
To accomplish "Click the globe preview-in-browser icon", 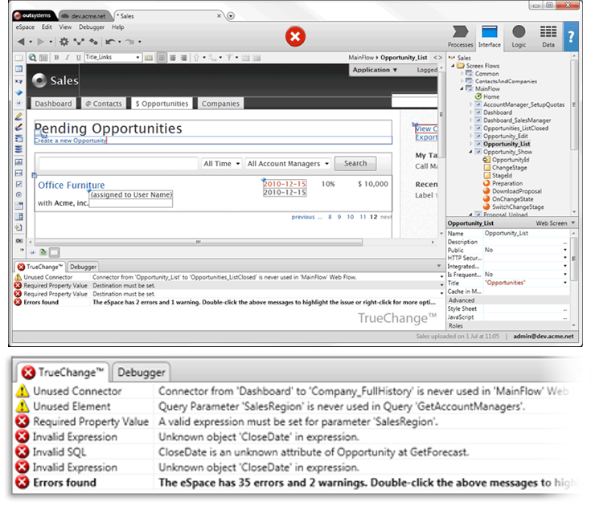I will tap(32, 58).
